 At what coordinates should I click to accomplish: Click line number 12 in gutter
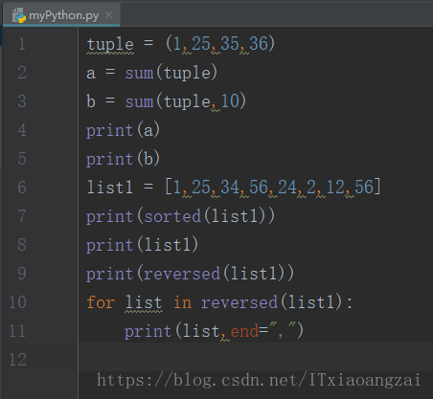tap(17, 360)
